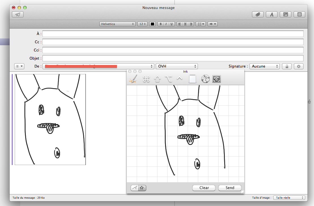314x206 pixels.
Task: Click the Shift key modifier in Ink
Action: coord(157,79)
